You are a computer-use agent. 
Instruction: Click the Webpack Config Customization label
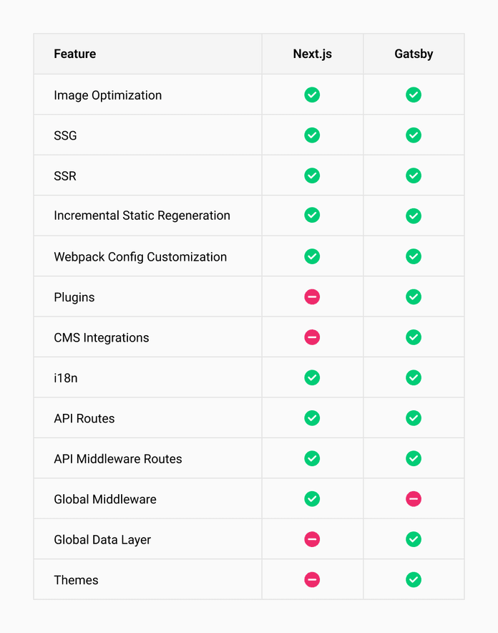click(140, 257)
